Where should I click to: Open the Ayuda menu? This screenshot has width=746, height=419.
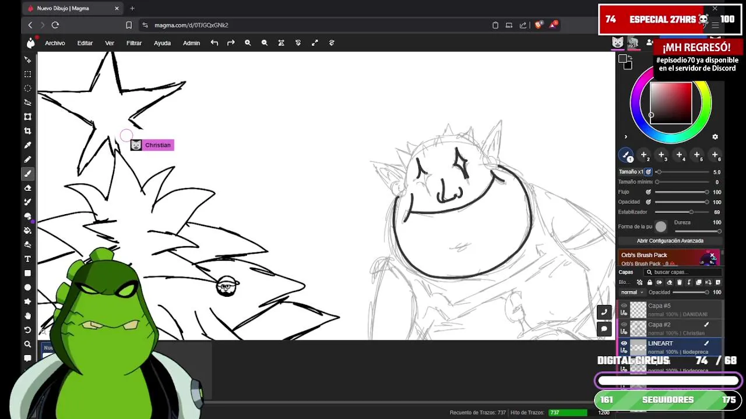pos(162,43)
